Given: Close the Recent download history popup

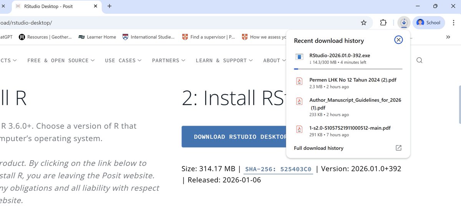Looking at the screenshot, I should [x=398, y=40].
